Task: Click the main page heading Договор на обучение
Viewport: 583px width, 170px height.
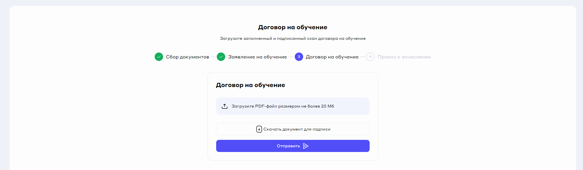Action: [293, 27]
